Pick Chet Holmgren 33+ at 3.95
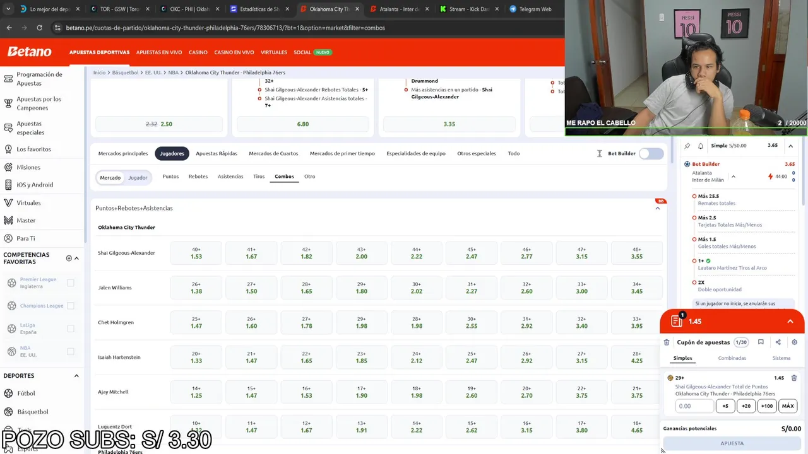Image resolution: width=808 pixels, height=454 pixels. [x=637, y=322]
